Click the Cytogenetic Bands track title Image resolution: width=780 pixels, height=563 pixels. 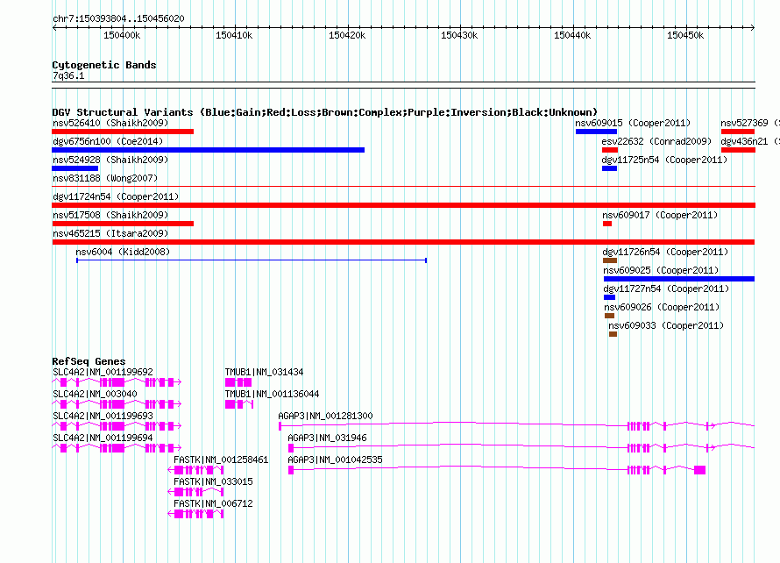tap(104, 65)
